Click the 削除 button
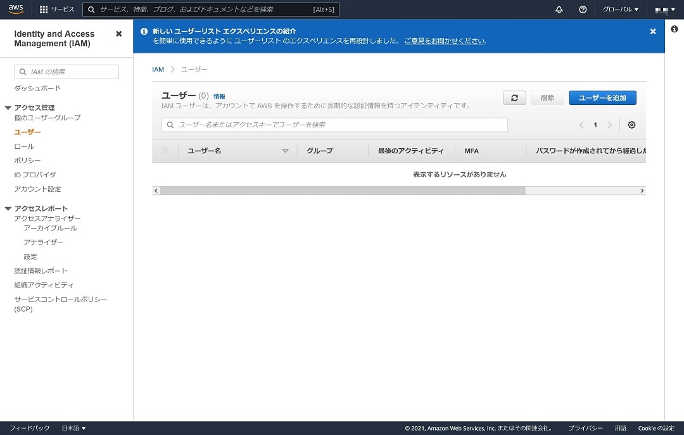684x435 pixels. pyautogui.click(x=547, y=98)
